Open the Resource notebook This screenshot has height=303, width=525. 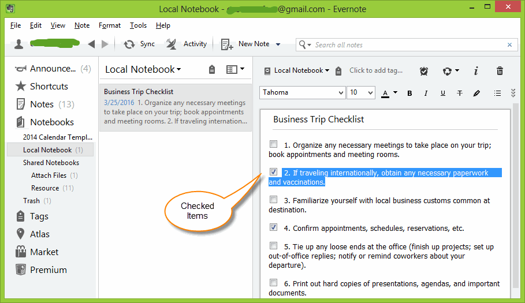pyautogui.click(x=52, y=188)
